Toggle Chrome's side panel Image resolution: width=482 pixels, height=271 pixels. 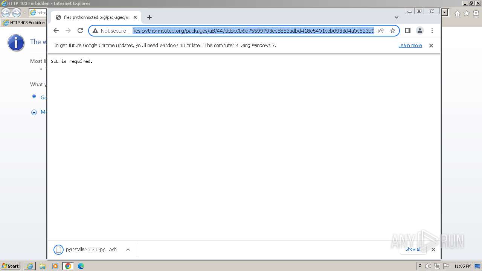point(407,30)
